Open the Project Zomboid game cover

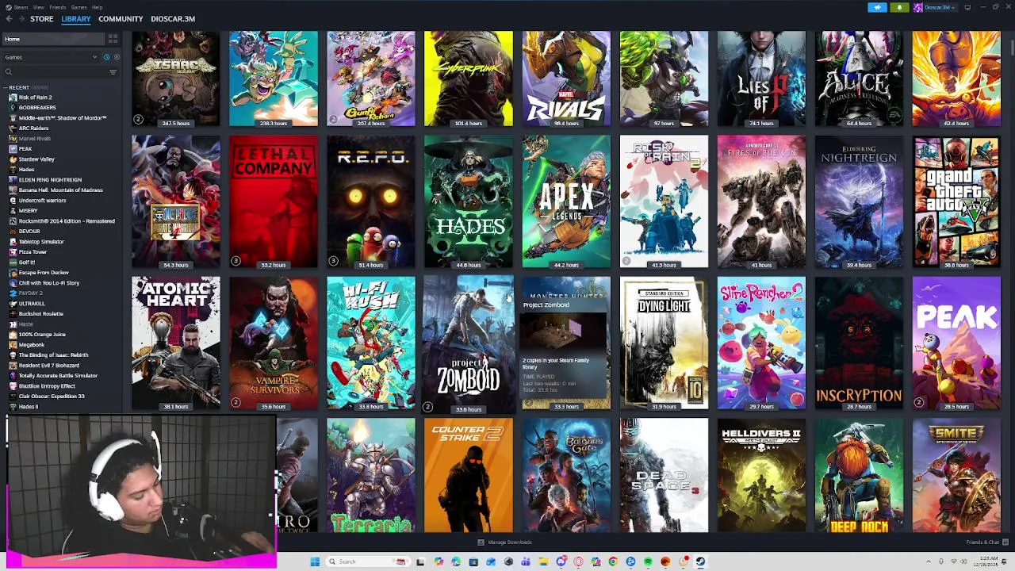point(469,343)
